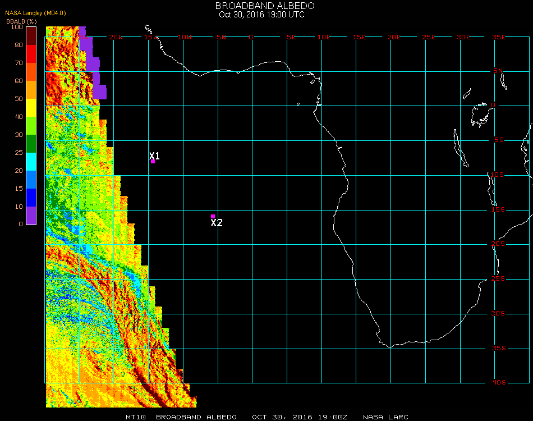Click the "20W" longitude label
This screenshot has width=533, height=421.
pos(116,37)
